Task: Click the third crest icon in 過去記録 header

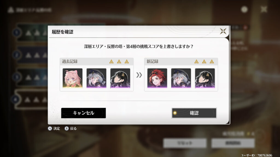Action: (x=127, y=62)
